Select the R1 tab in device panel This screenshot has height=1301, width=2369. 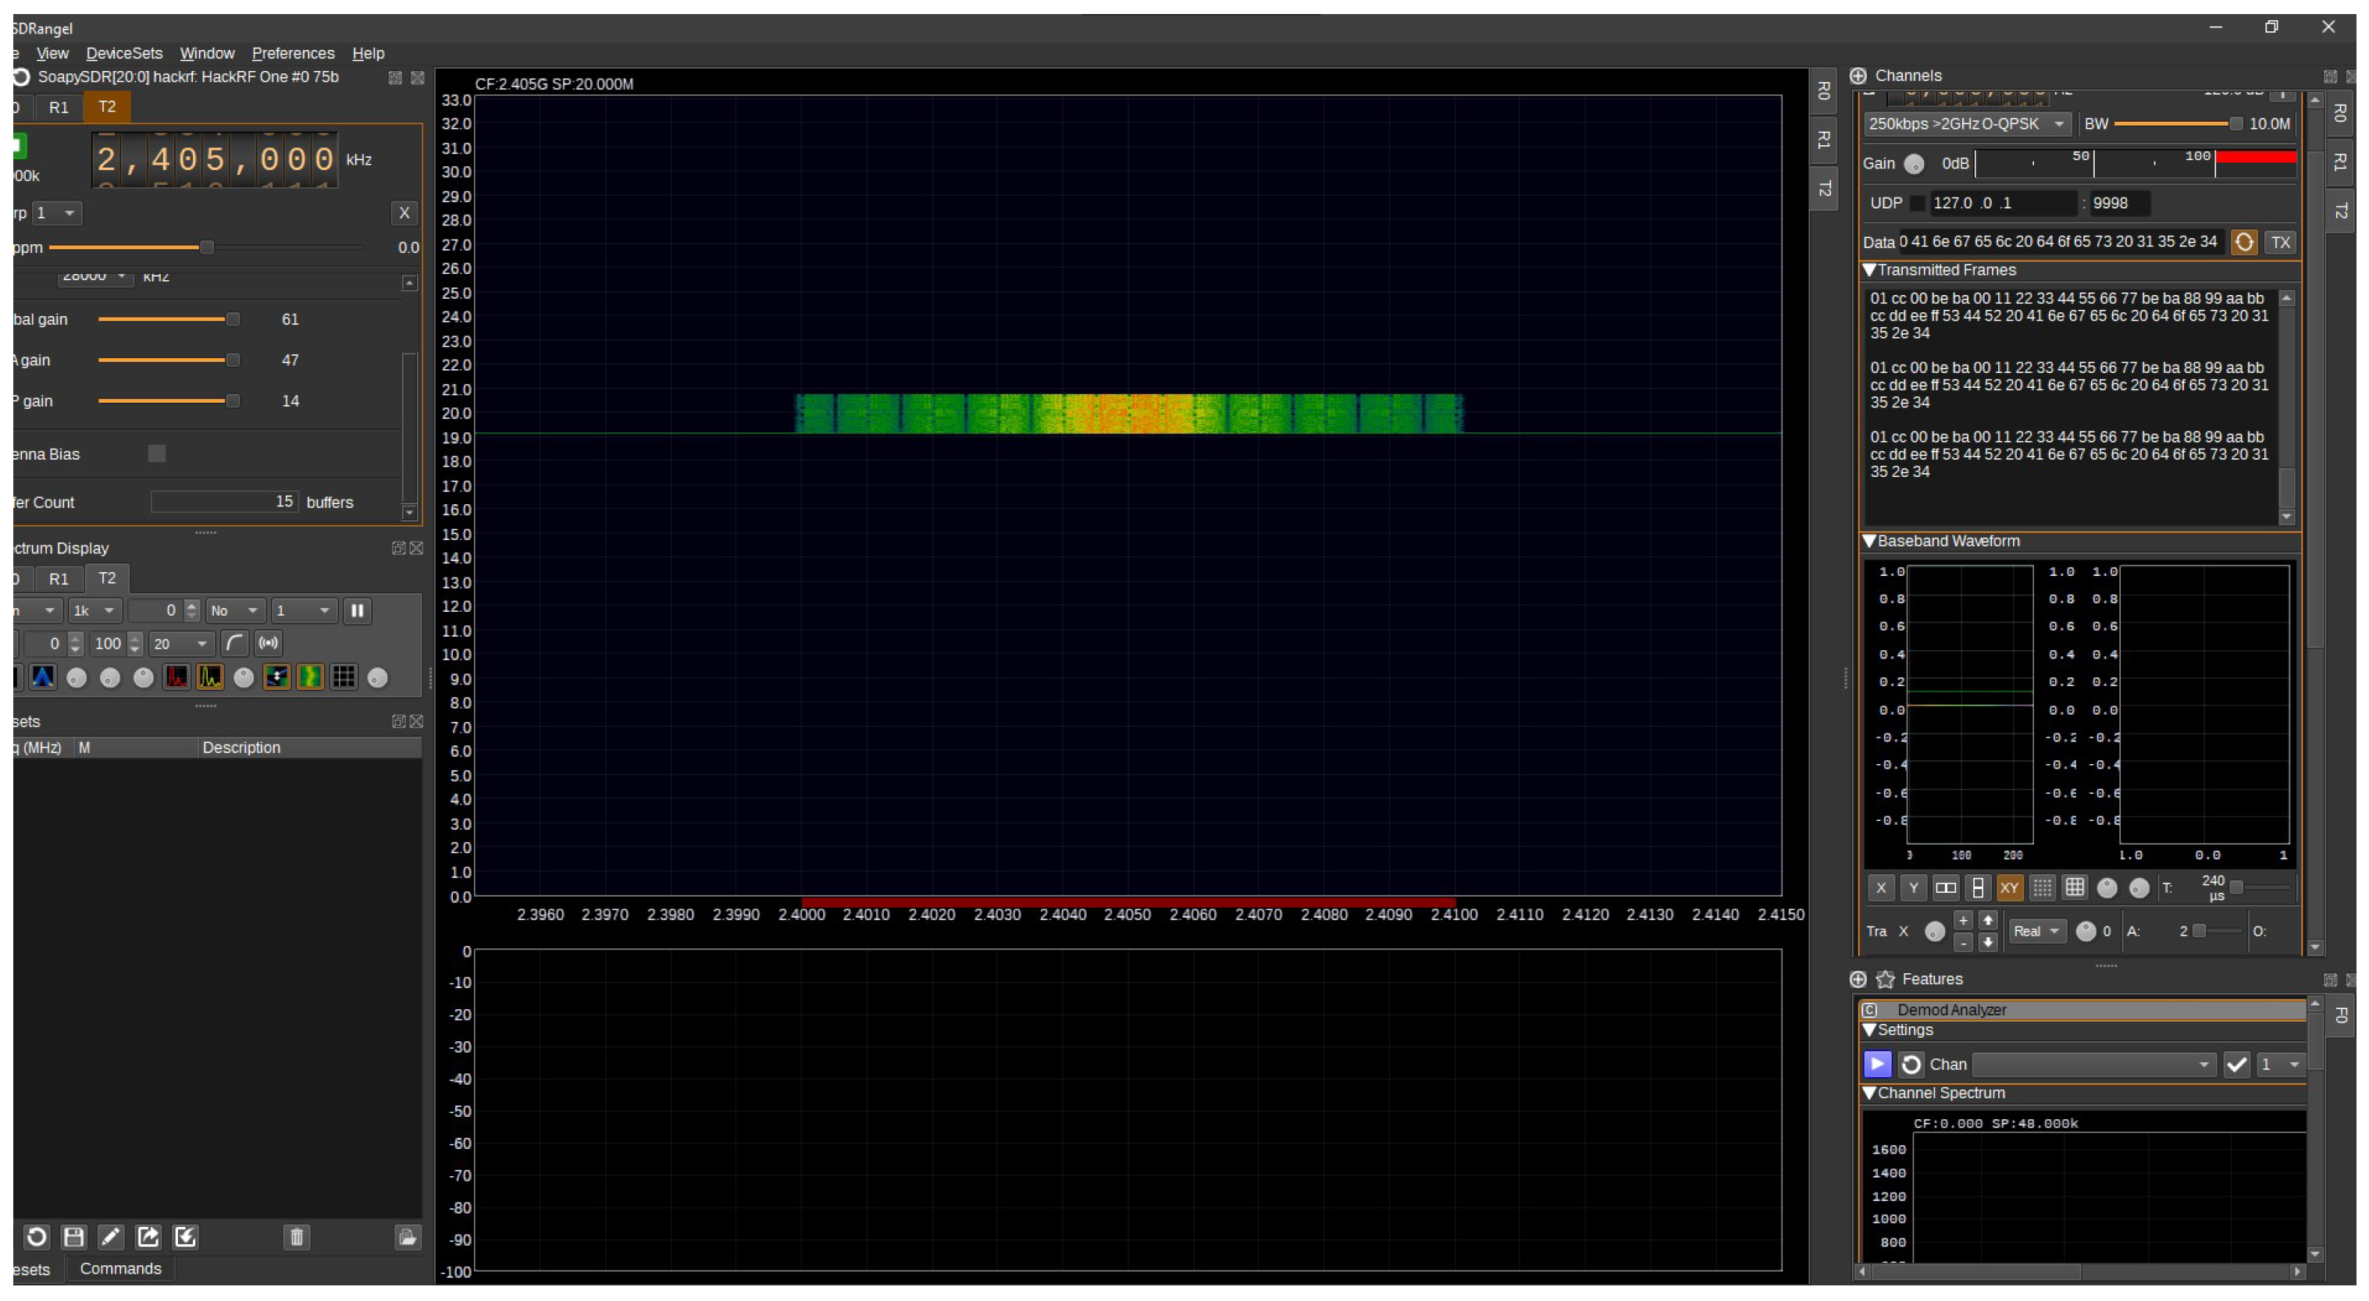(x=59, y=108)
